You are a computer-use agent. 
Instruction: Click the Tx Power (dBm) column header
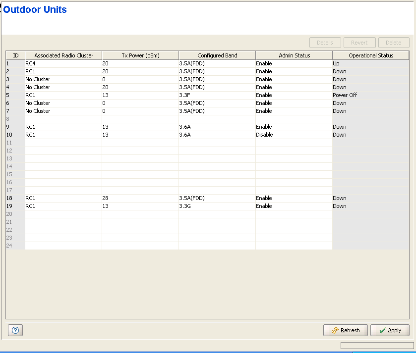tap(140, 55)
